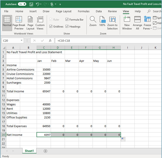
Task: Click the Total Expenses label
Action: (17, 126)
